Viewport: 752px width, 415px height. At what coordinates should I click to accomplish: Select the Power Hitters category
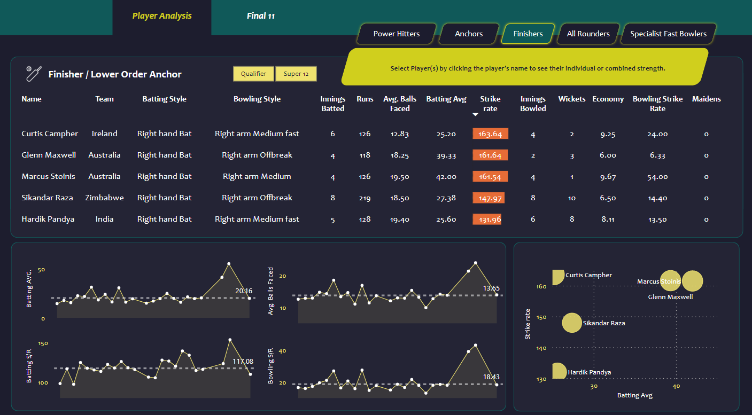tap(396, 34)
